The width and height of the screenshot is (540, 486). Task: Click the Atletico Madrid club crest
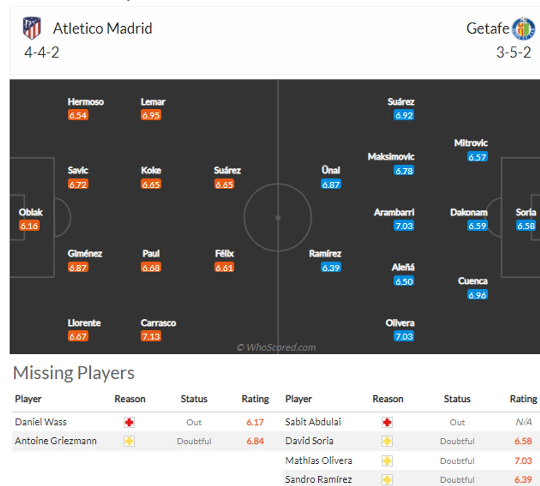[x=32, y=28]
